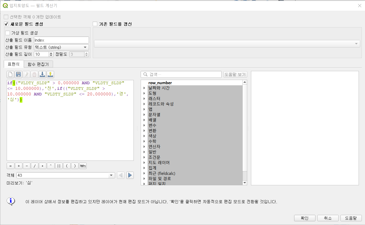Image resolution: width=365 pixels, height=225 pixels.
Task: Click the save expression disk icon
Action: 18,74
